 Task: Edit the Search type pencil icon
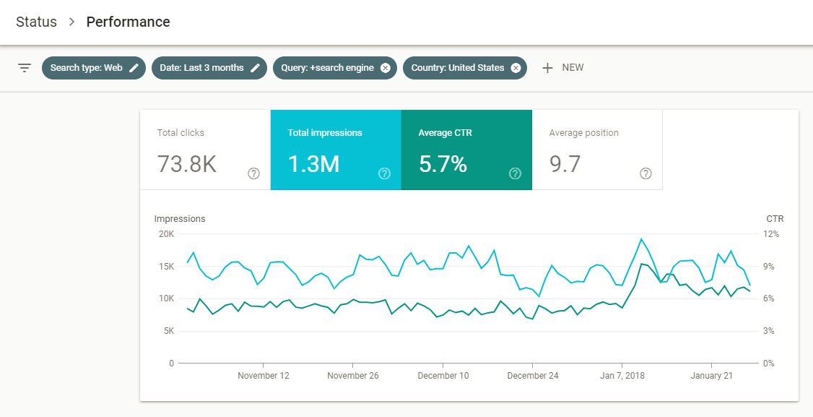click(x=134, y=68)
